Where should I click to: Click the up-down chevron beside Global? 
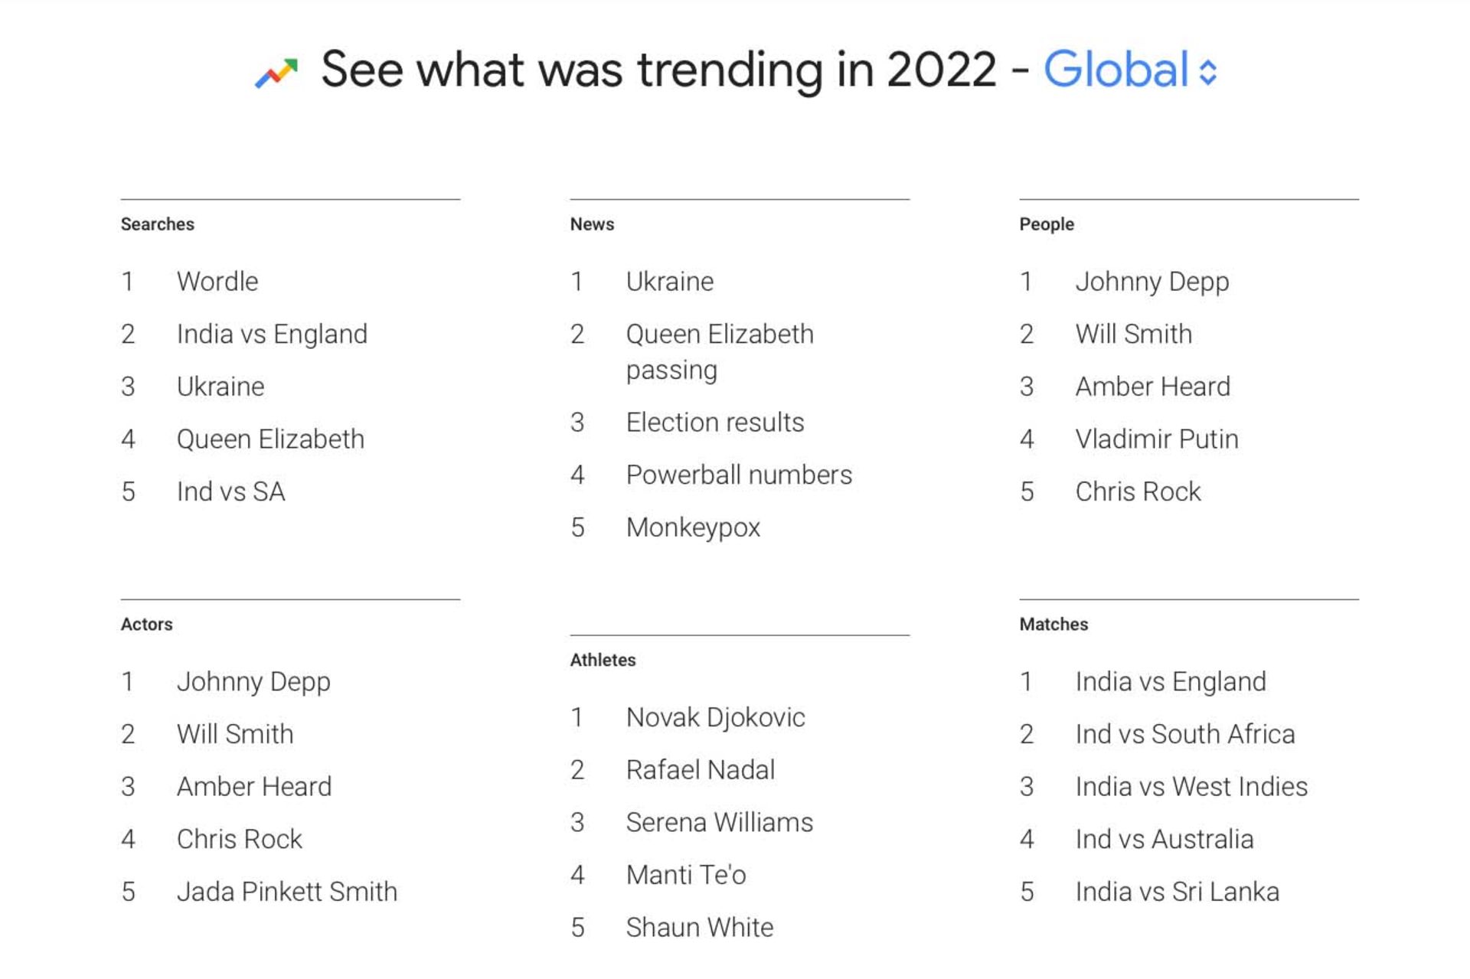[1208, 73]
